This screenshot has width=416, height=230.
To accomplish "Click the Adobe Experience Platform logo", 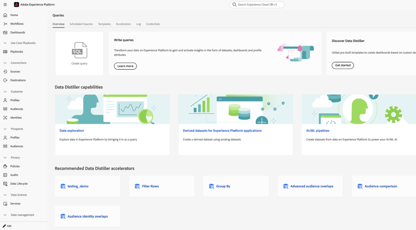I will point(17,4).
